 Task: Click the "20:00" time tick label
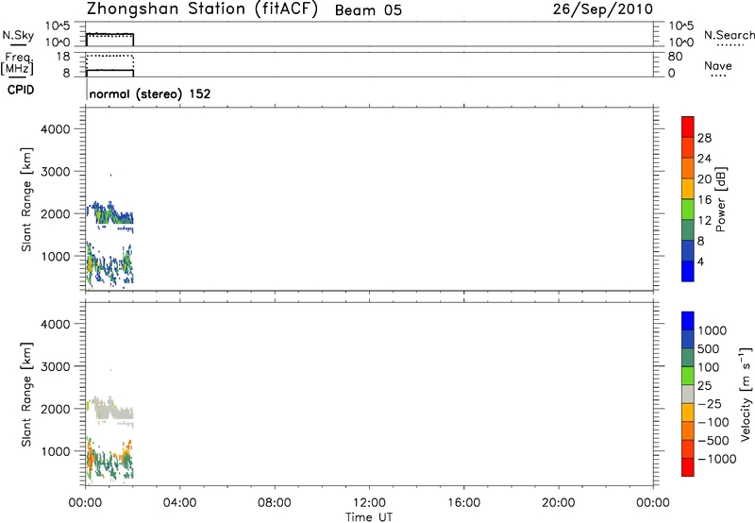(x=559, y=503)
